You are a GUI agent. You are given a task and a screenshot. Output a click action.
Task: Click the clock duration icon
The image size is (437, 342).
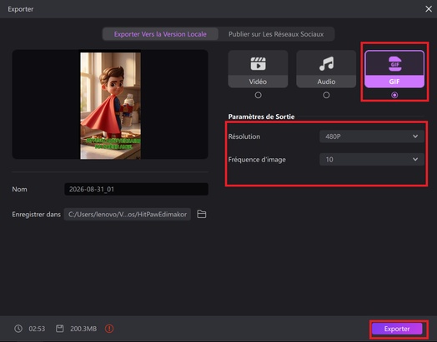point(18,329)
